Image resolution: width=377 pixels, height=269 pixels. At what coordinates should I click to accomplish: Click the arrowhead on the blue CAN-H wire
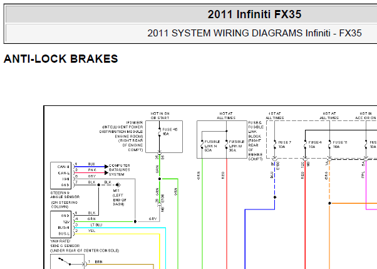106,167
